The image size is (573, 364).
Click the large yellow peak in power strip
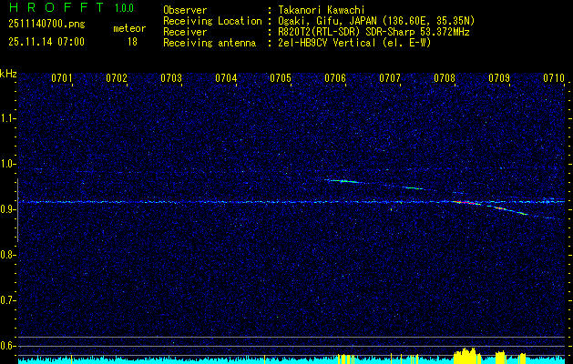coord(466,354)
